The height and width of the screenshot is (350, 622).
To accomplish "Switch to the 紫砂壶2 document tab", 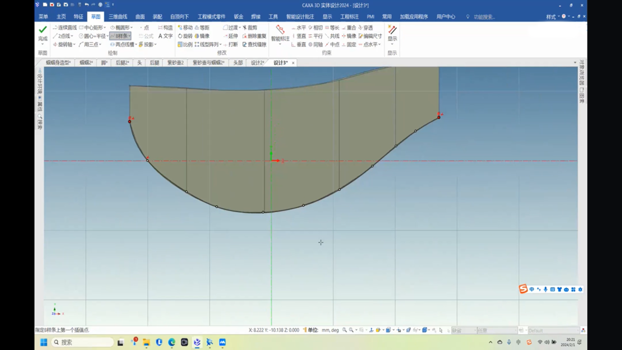I will tap(175, 63).
